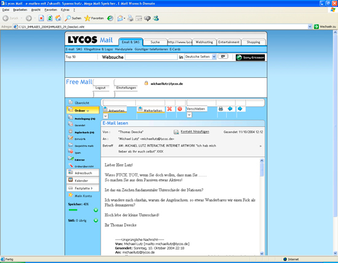Click the Verschieben move button
The width and height of the screenshot is (338, 263).
point(197,109)
